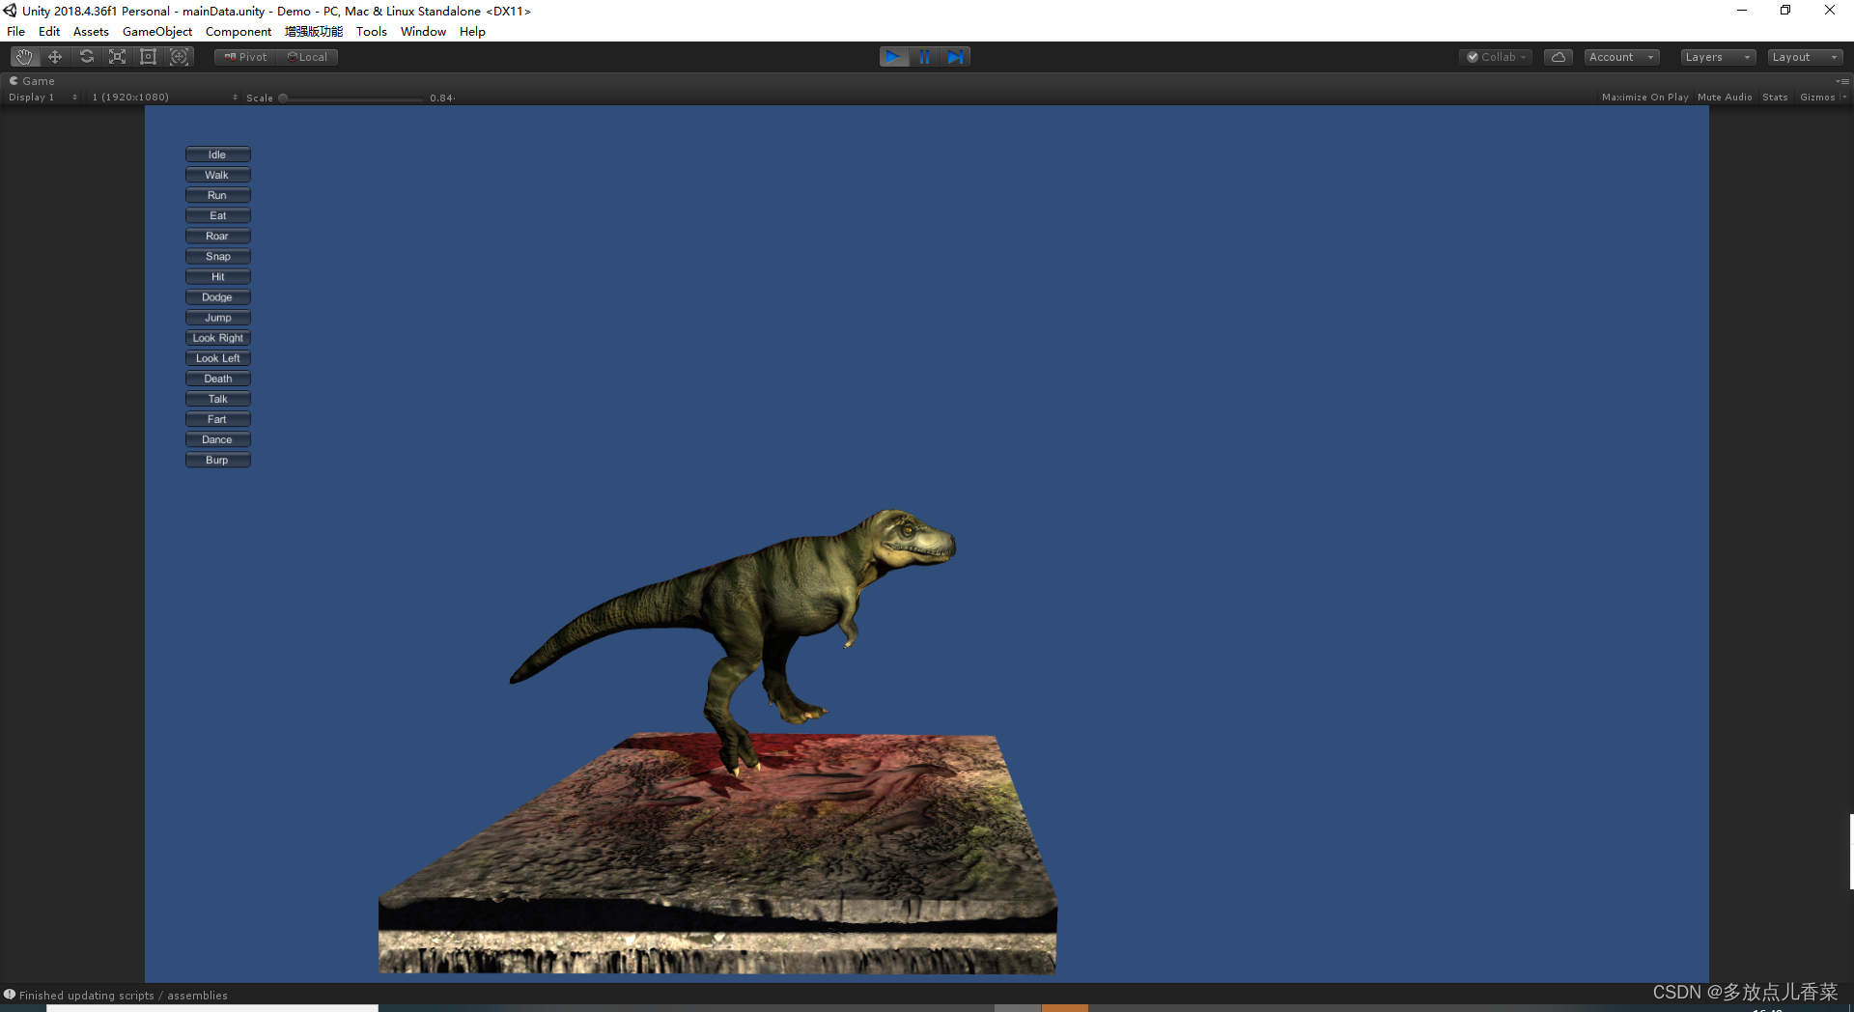Click the Jump animation button
1854x1012 pixels.
(217, 318)
